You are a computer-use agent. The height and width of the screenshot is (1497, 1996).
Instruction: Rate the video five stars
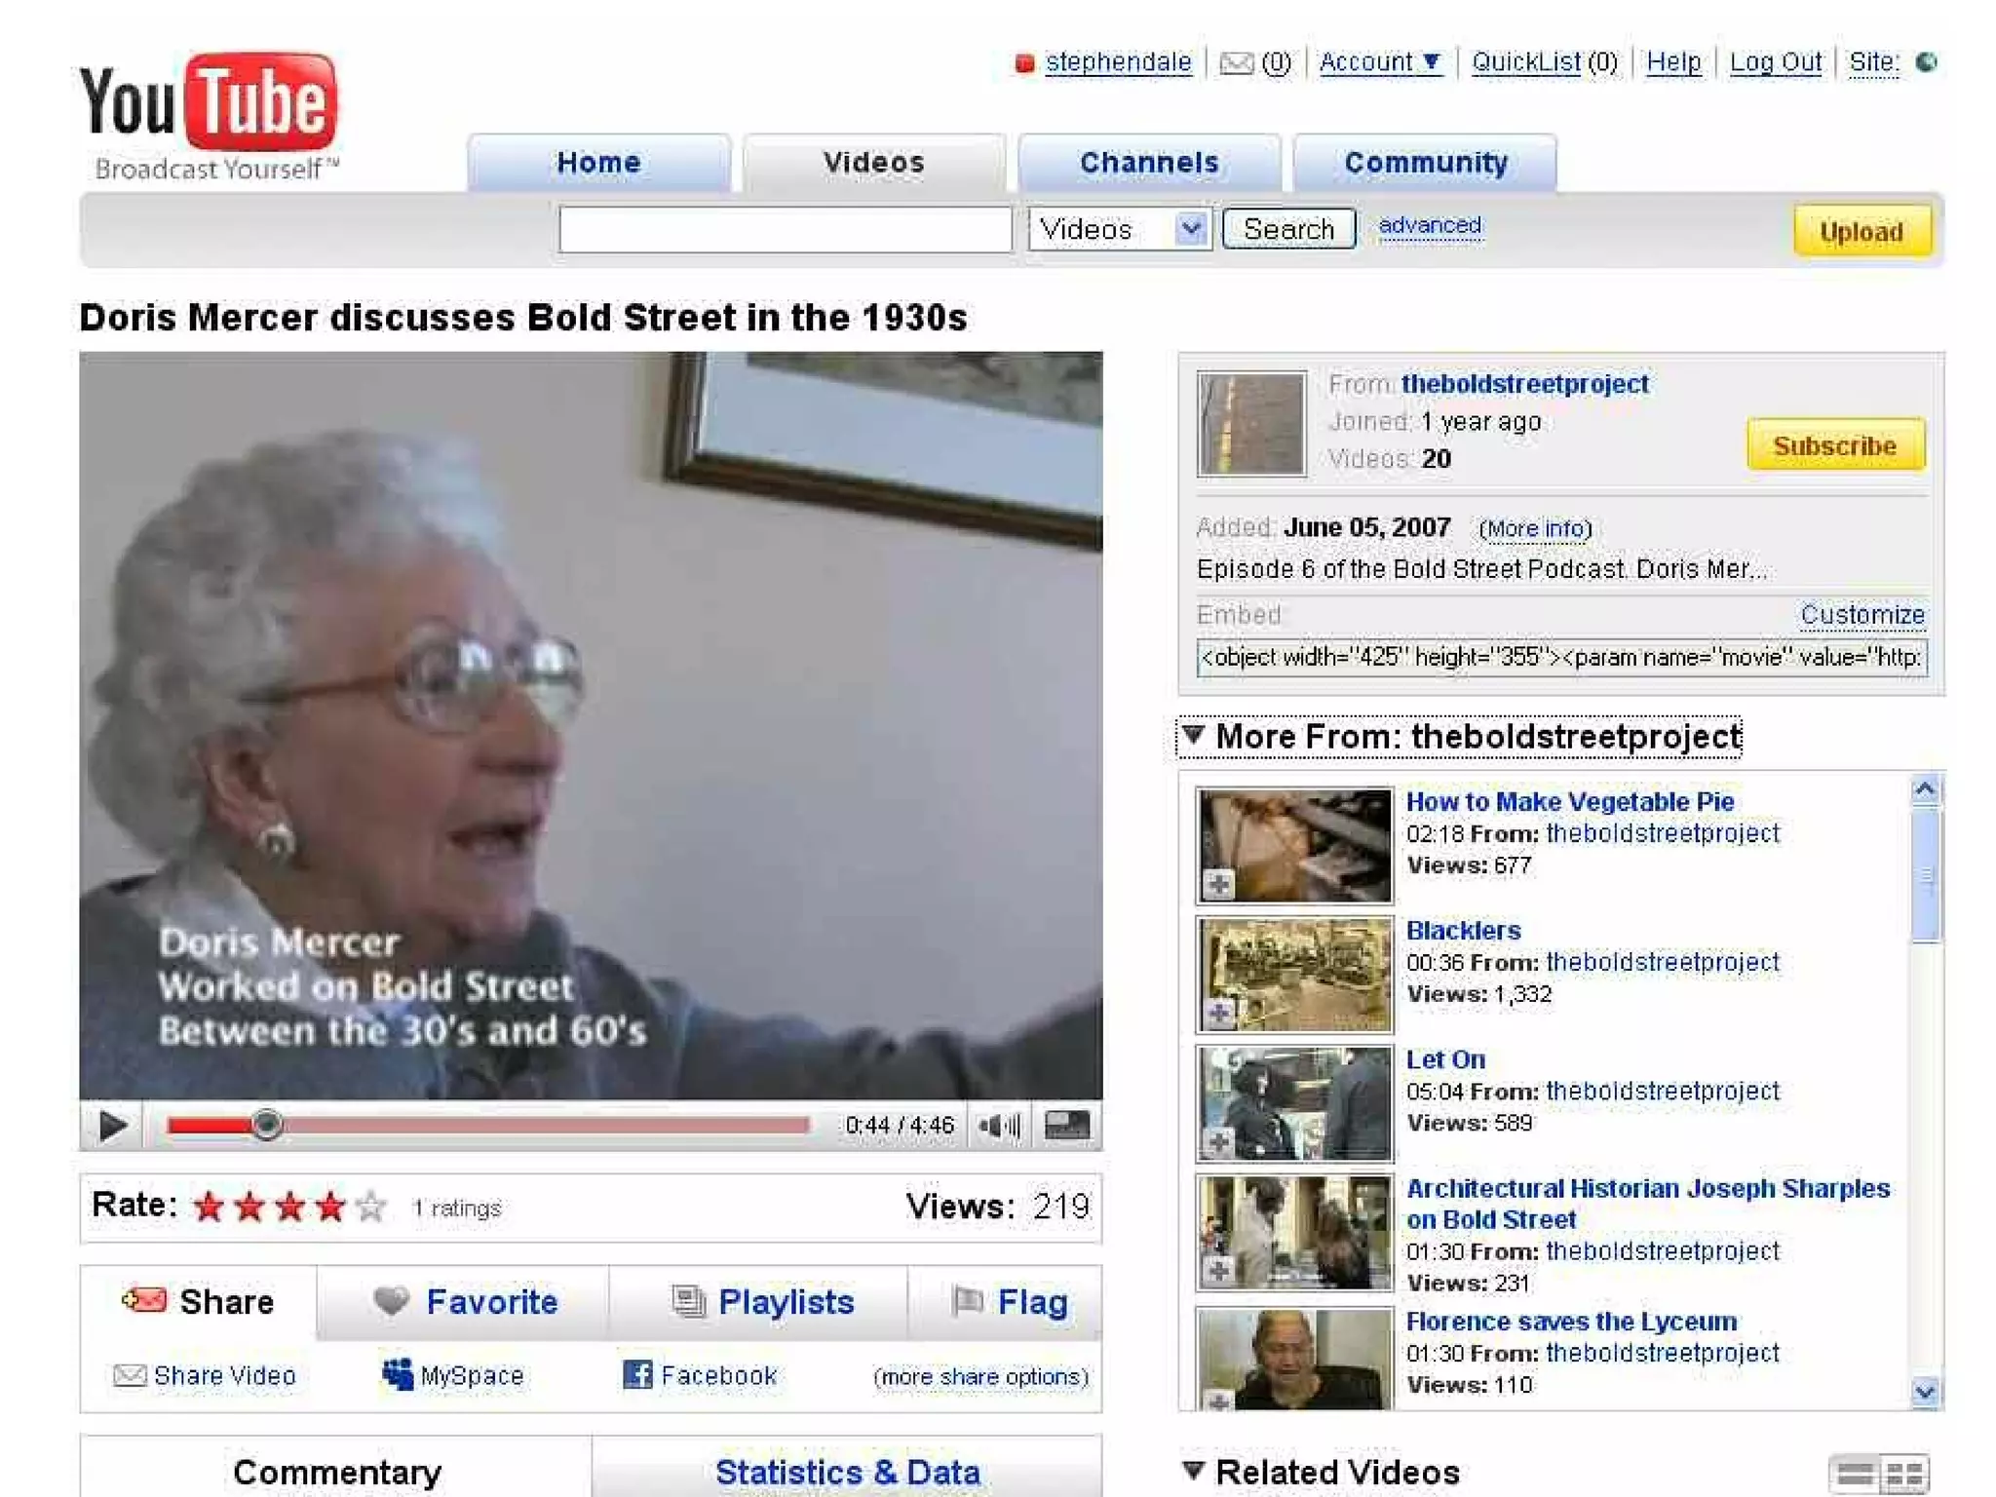click(370, 1208)
